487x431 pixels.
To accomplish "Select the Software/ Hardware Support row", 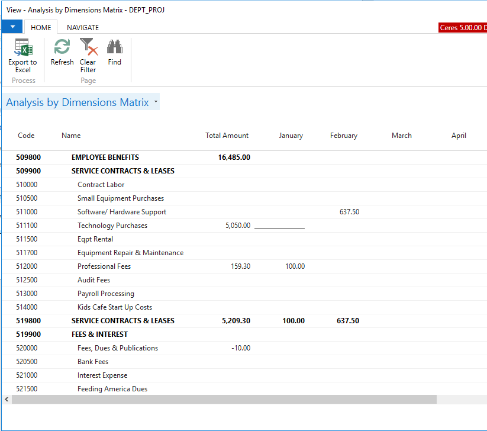I will (x=122, y=212).
